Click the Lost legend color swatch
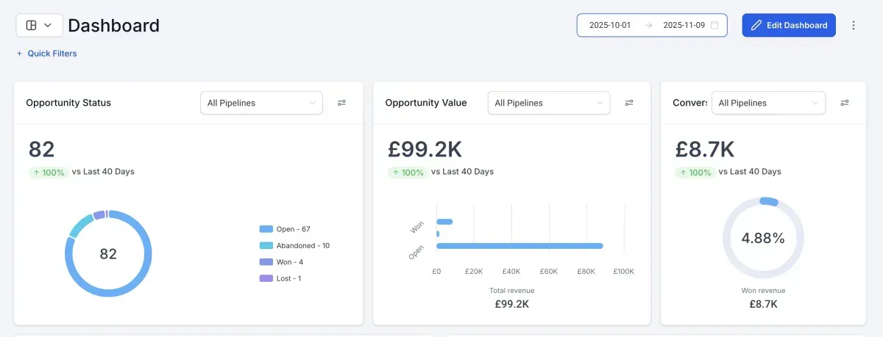This screenshot has height=337, width=883. [x=266, y=278]
